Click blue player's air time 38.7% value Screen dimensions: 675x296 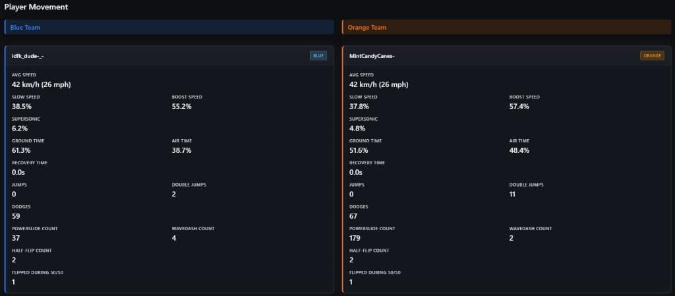[x=181, y=150]
